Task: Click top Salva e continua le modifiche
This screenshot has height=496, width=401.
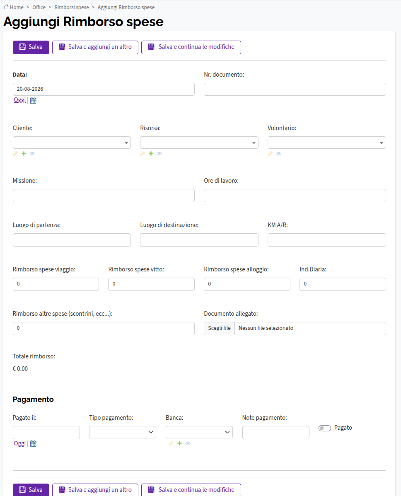Action: (191, 47)
